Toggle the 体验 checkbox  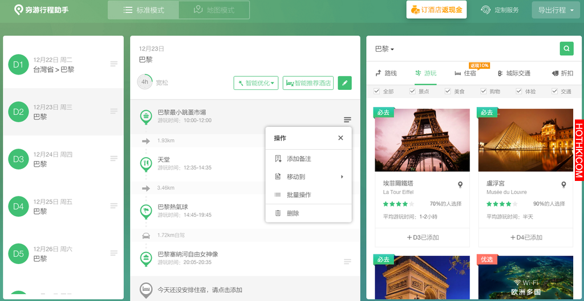click(519, 91)
